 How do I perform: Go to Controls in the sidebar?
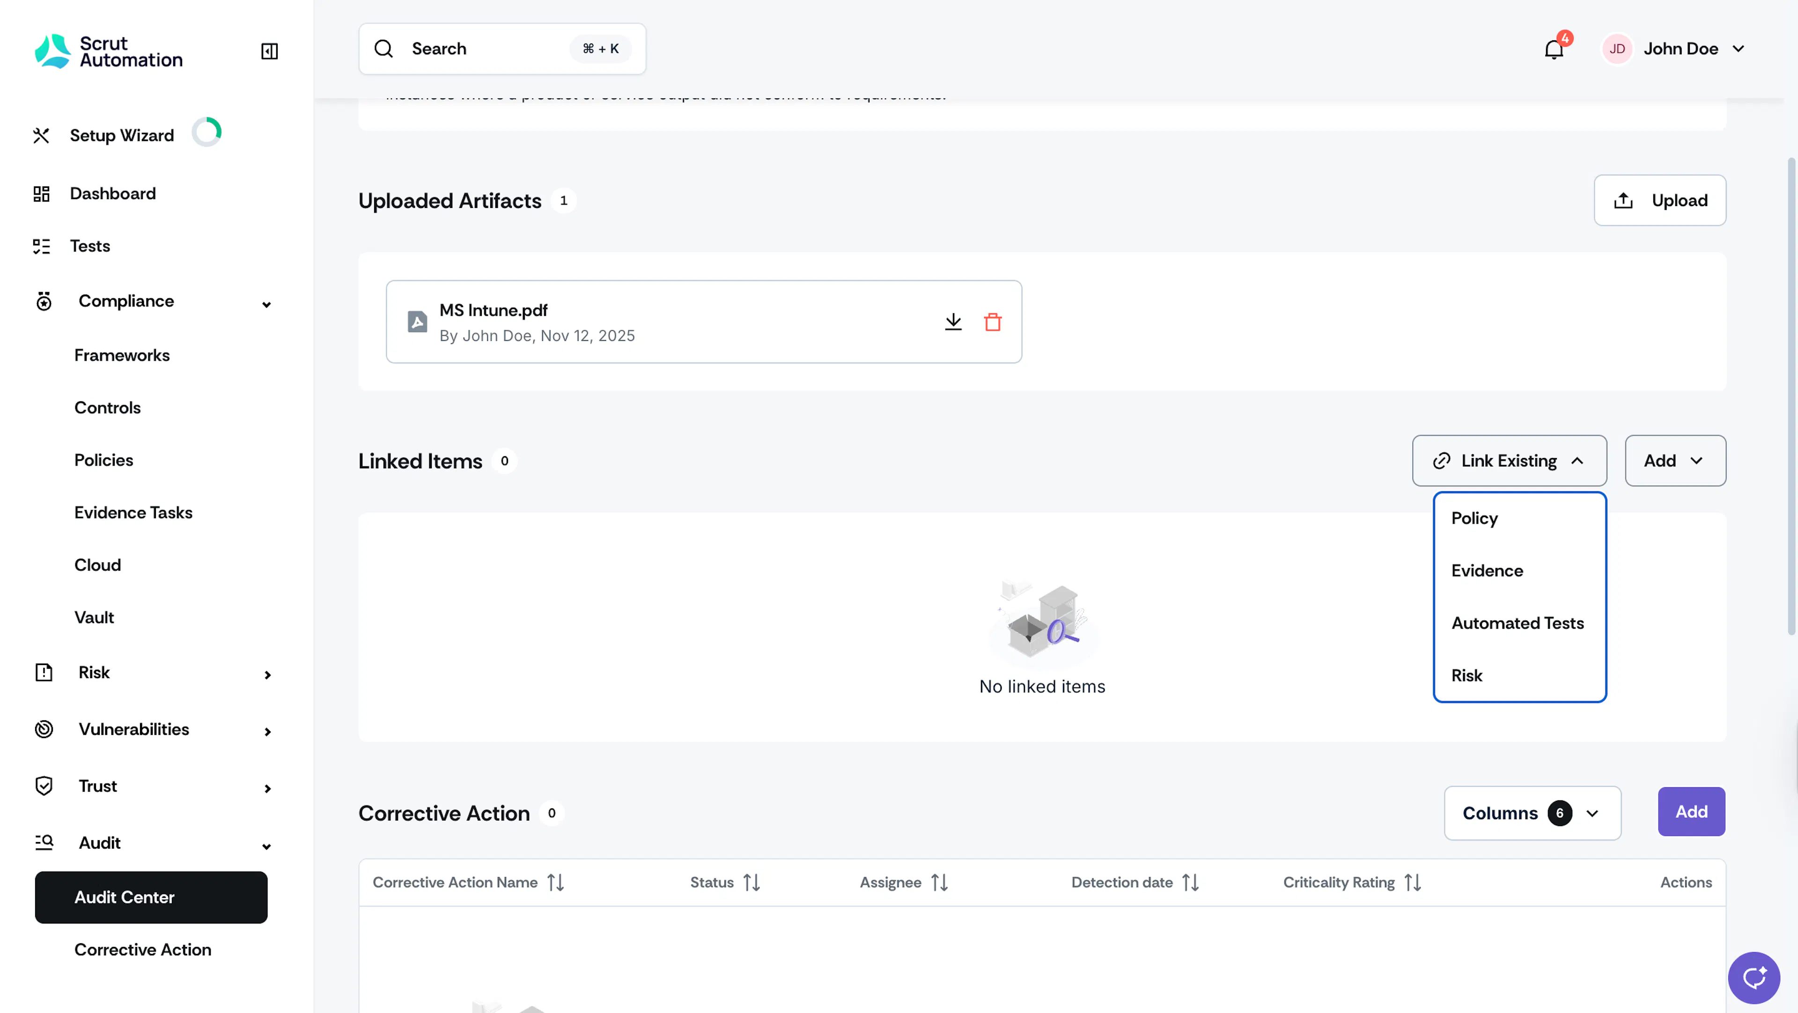pyautogui.click(x=108, y=408)
